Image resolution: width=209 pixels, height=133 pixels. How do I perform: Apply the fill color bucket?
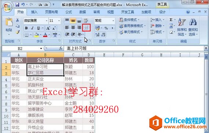[36, 35]
